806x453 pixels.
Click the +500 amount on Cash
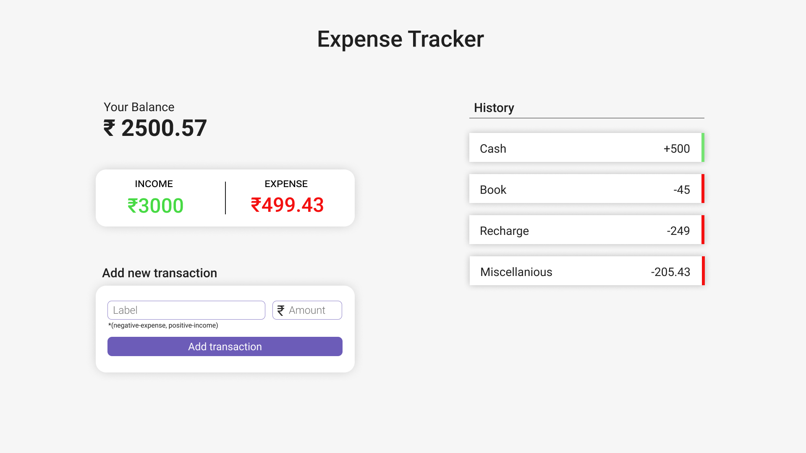click(677, 148)
